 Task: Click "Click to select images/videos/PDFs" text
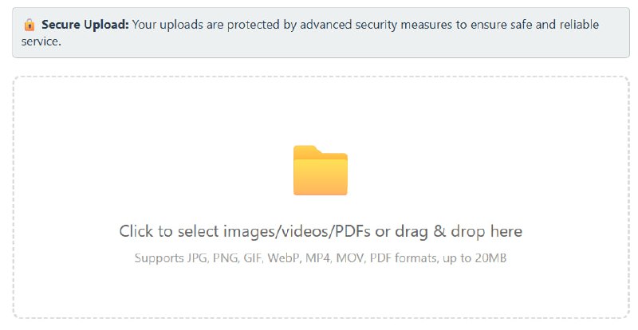click(x=245, y=231)
